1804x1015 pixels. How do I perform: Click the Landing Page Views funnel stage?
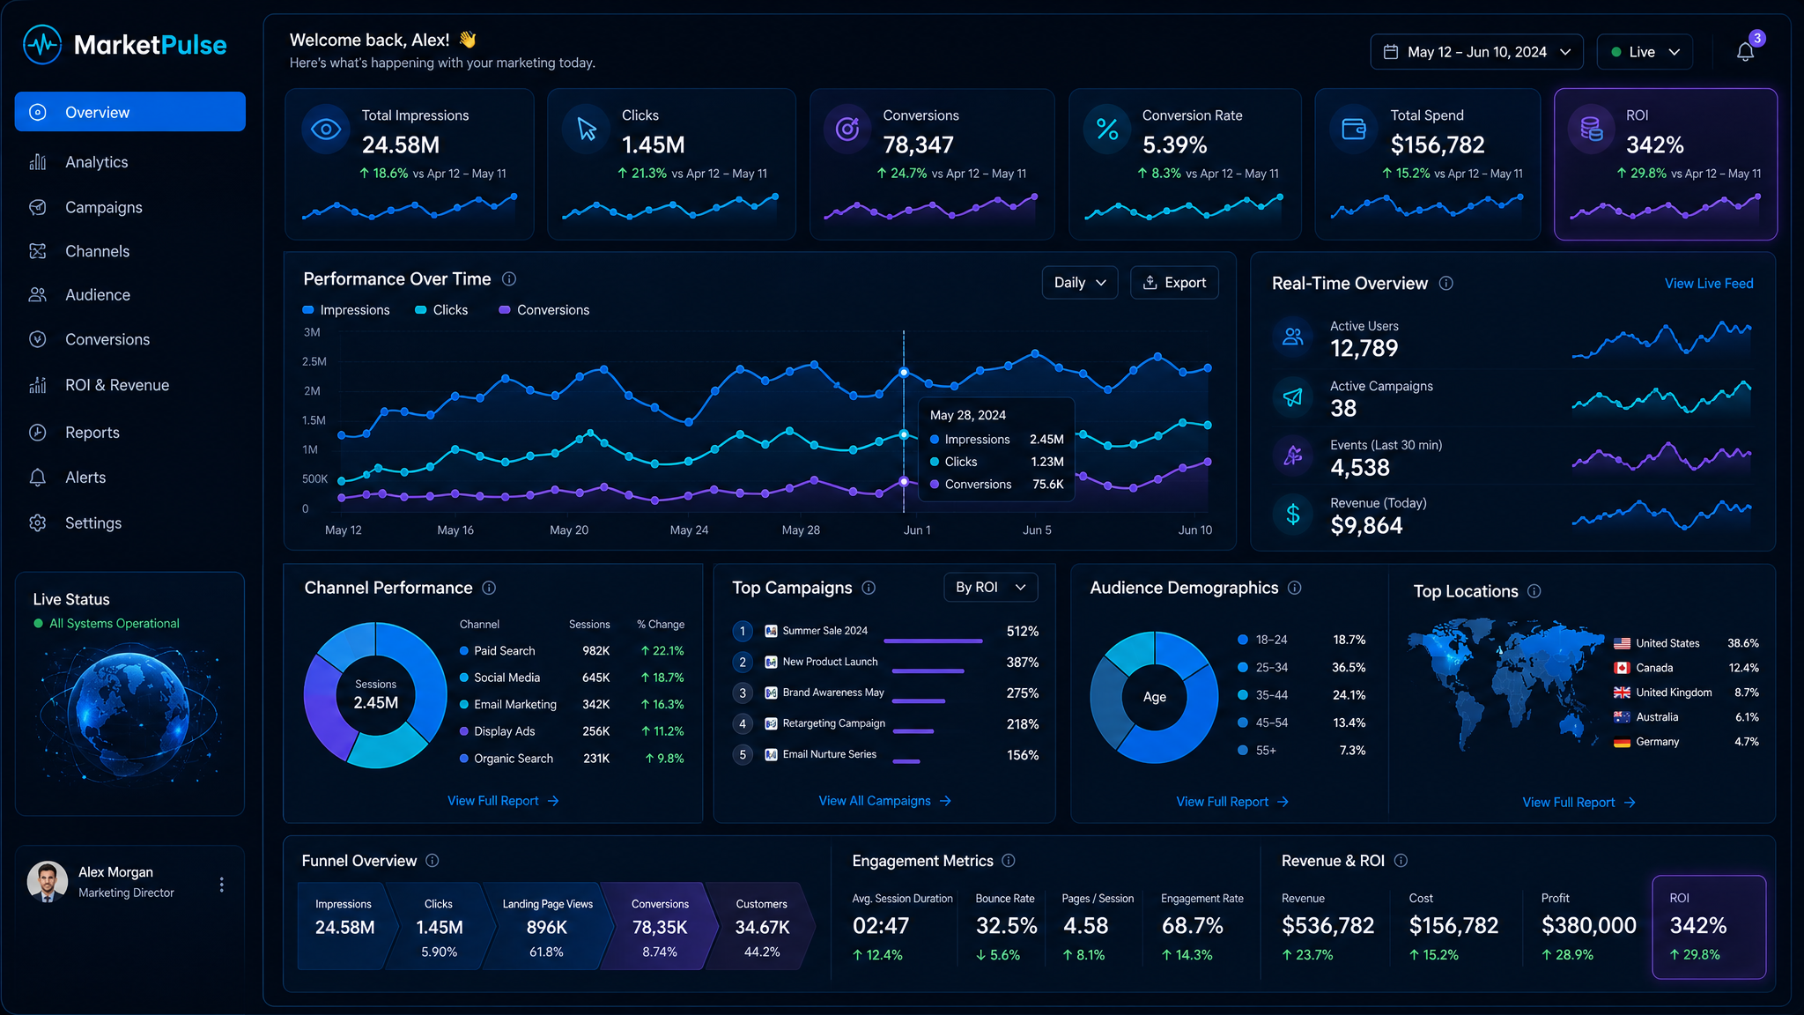[546, 927]
